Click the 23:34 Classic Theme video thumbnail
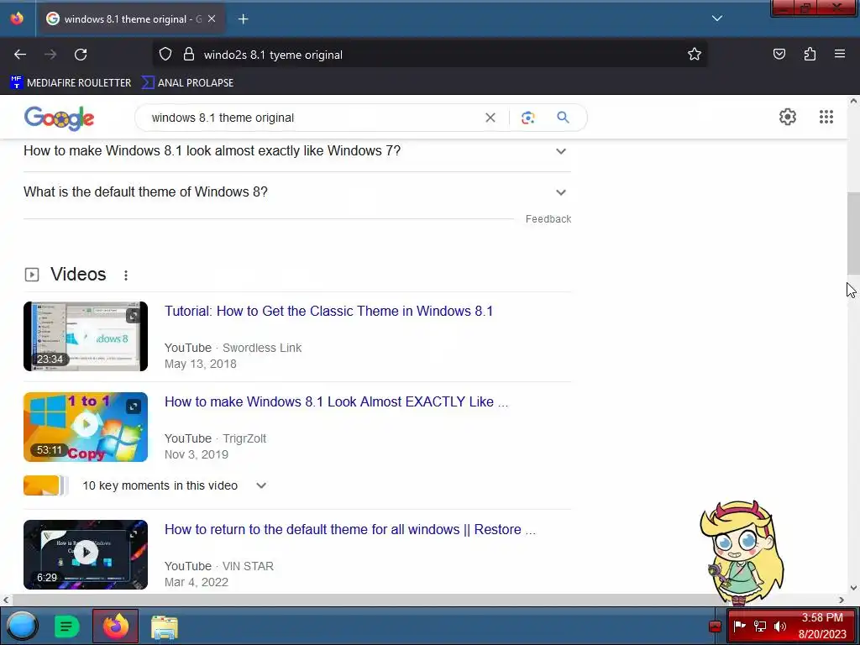860x645 pixels. tap(86, 336)
